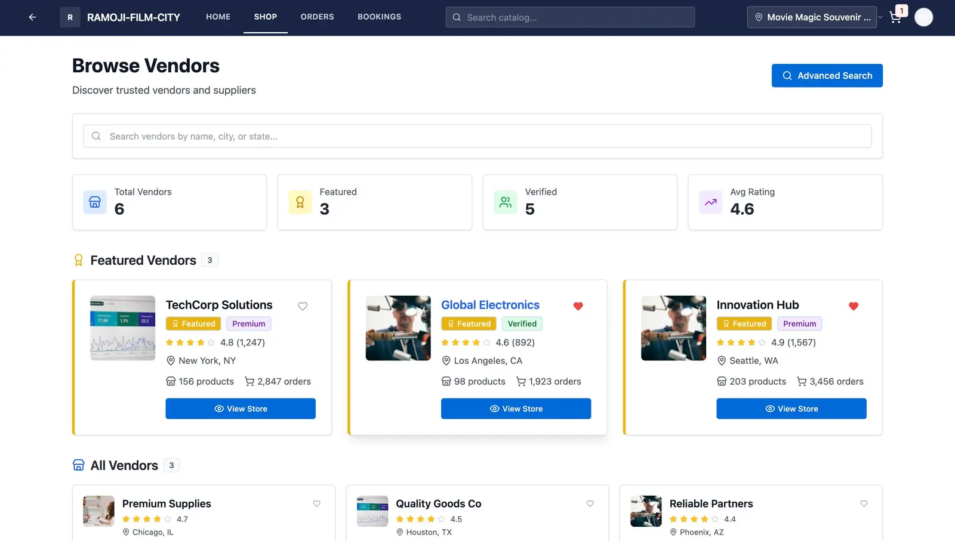The width and height of the screenshot is (955, 541).
Task: Favorite Reliable Partners with the heart
Action: point(864,503)
